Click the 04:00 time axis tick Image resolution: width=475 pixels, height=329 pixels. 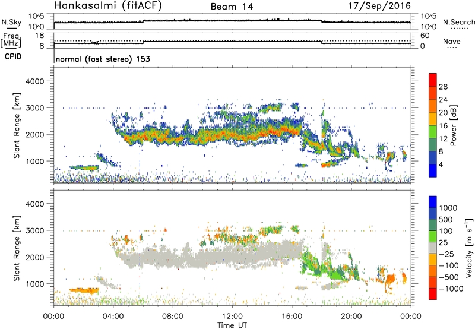click(x=113, y=317)
